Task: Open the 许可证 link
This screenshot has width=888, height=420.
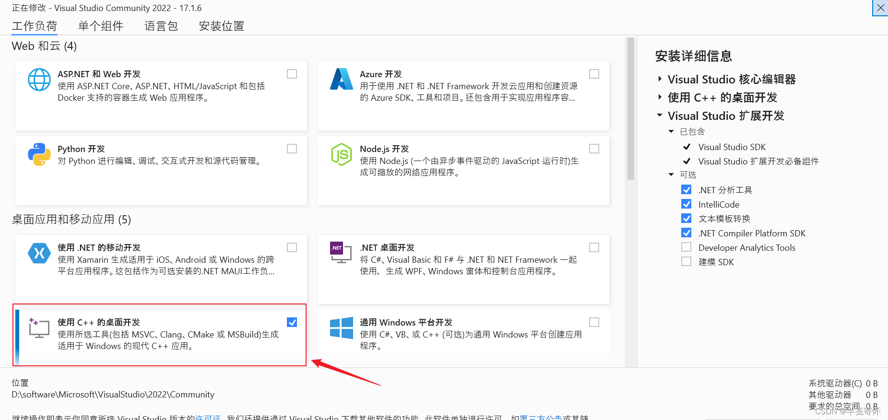Action: tap(208, 417)
